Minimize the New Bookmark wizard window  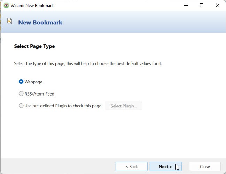click(x=186, y=5)
